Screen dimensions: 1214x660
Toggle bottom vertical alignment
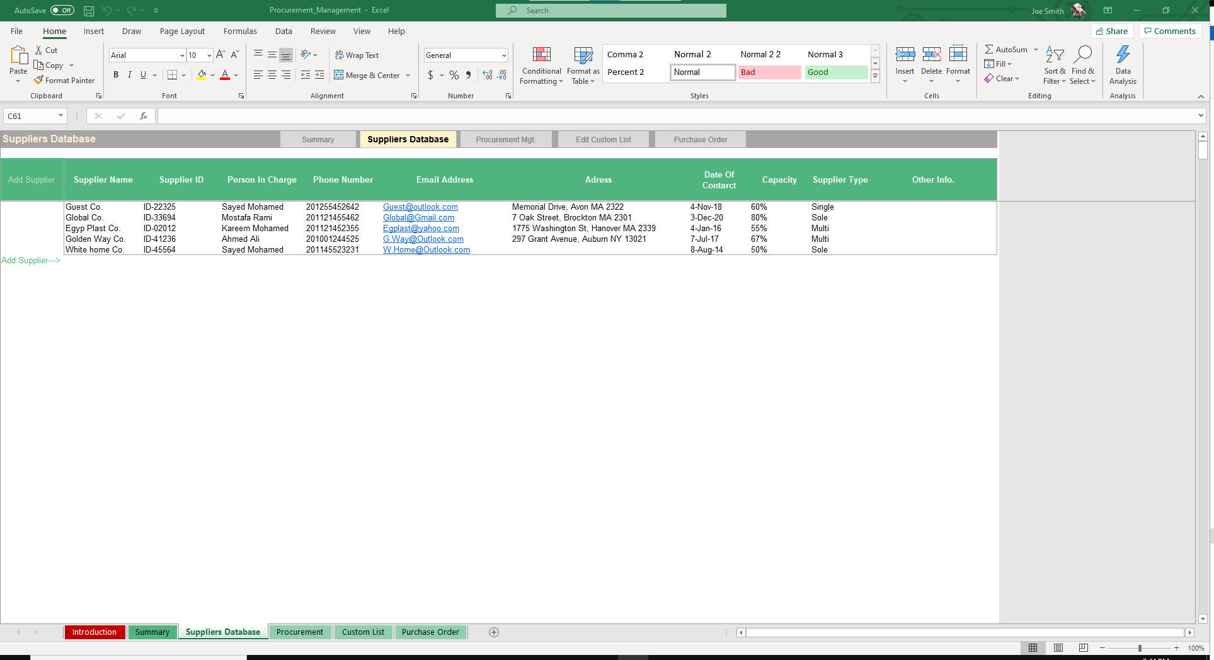click(x=286, y=55)
